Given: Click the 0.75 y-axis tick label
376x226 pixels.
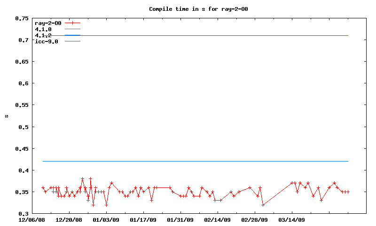Looking at the screenshot, I should (22, 18).
